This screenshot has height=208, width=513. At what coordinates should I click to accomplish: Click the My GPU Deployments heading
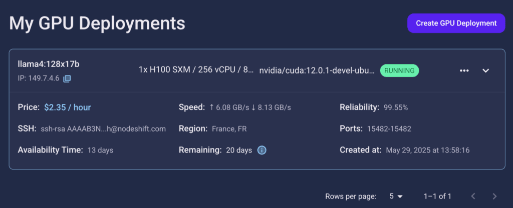97,23
